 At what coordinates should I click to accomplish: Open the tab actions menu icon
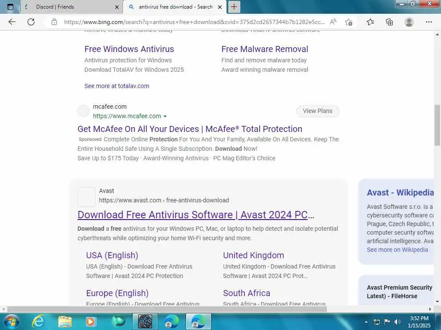point(10,7)
